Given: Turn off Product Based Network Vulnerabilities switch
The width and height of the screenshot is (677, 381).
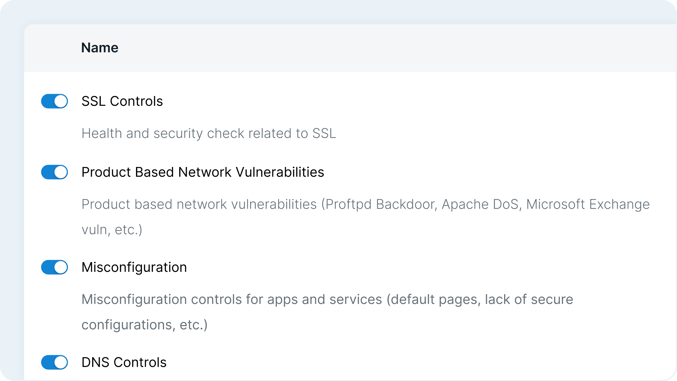Looking at the screenshot, I should point(54,172).
